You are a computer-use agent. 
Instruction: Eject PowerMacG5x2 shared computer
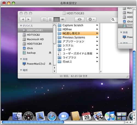click(50, 63)
